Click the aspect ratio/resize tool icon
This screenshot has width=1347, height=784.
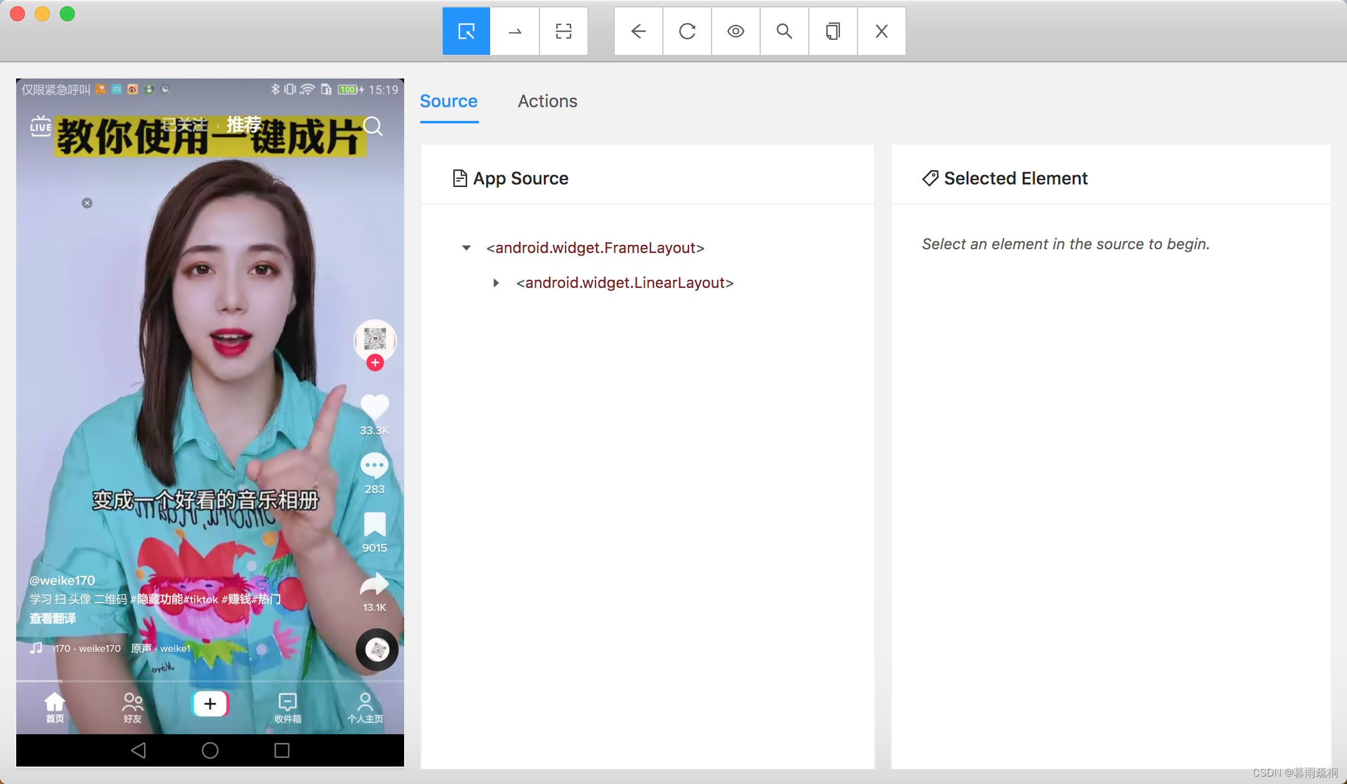pyautogui.click(x=563, y=31)
